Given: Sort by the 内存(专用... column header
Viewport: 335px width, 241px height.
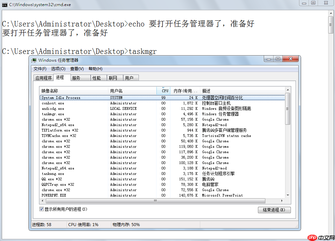Looking at the screenshot, I should coord(185,91).
